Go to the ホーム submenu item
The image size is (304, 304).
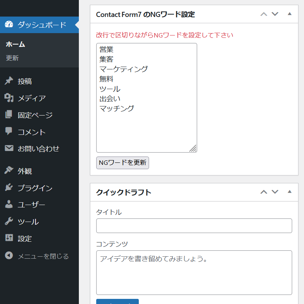click(15, 45)
